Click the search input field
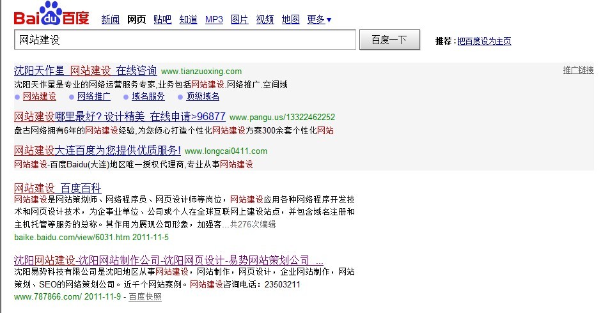Screen dimensions: 601x313 point(184,40)
